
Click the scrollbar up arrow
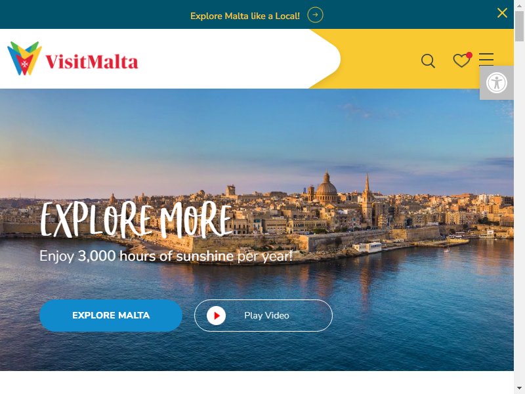(519, 4)
